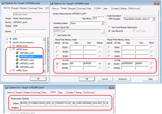Click device tree scrollbar down arrow
This screenshot has width=162, height=114.
coord(44,71)
